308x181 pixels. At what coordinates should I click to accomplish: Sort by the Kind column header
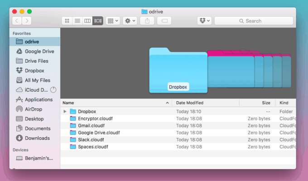point(286,103)
